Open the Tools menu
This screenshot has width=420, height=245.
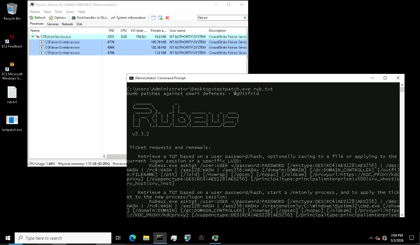59,12
